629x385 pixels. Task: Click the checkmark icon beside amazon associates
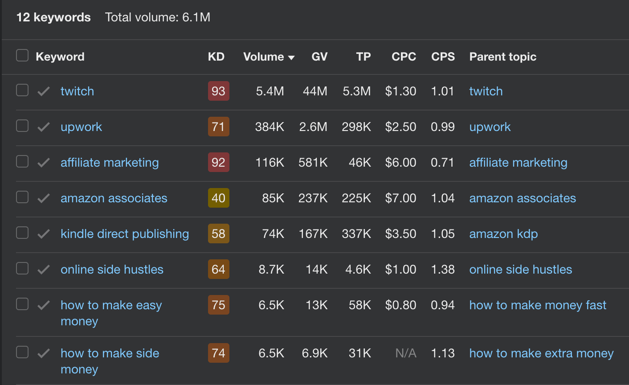43,198
